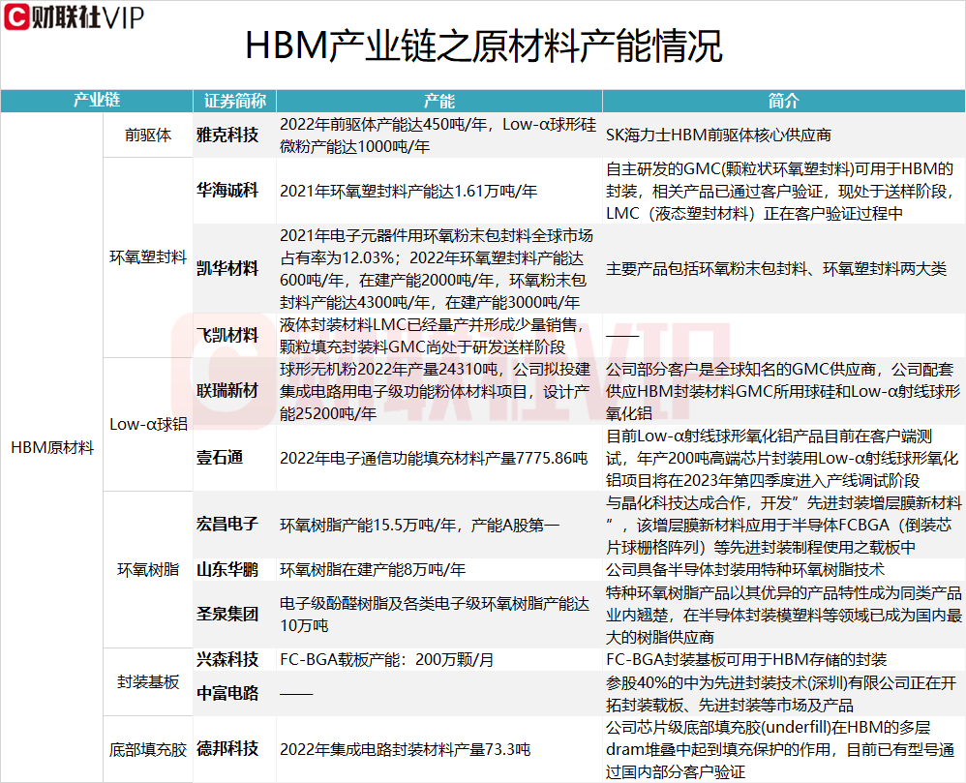This screenshot has width=966, height=783.
Task: Click 联瑞新材 cell about 产量24310吨
Action: coord(439,391)
